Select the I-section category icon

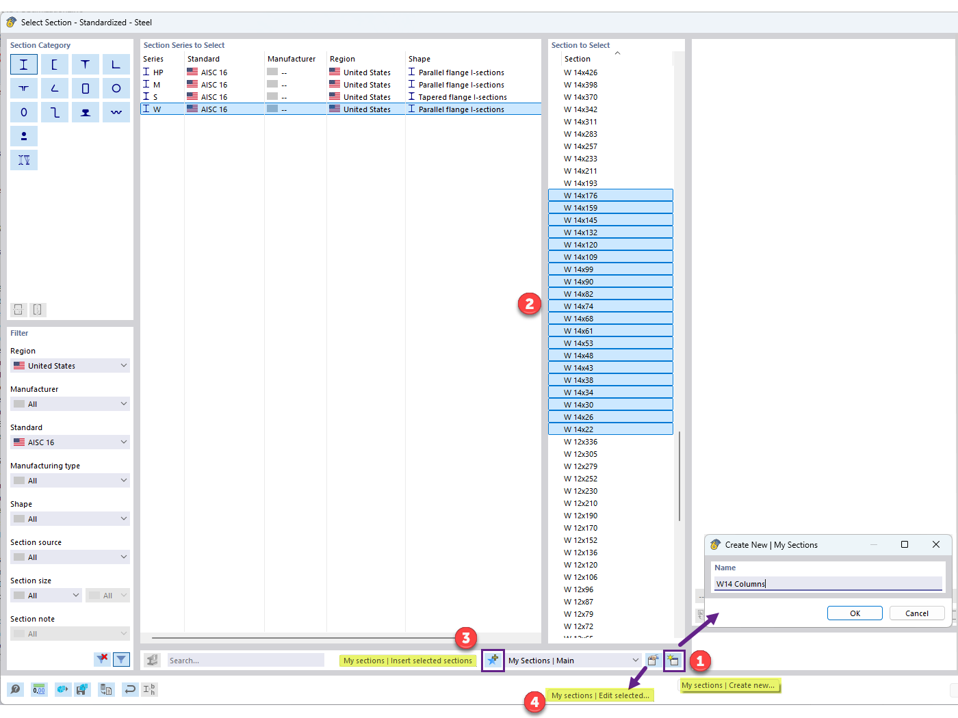point(24,64)
